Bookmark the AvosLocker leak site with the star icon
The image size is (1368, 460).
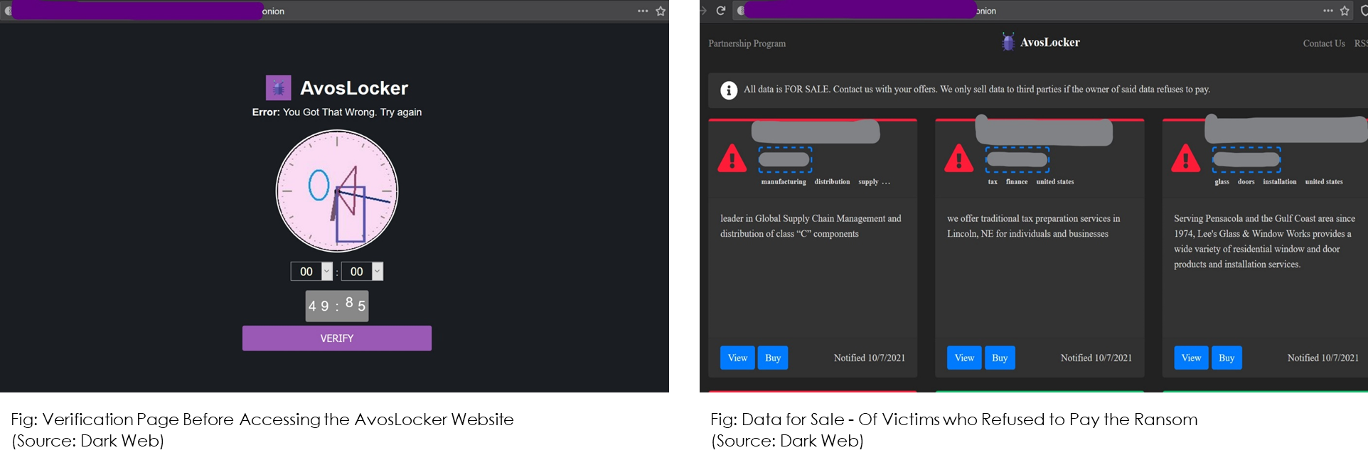pyautogui.click(x=1345, y=11)
